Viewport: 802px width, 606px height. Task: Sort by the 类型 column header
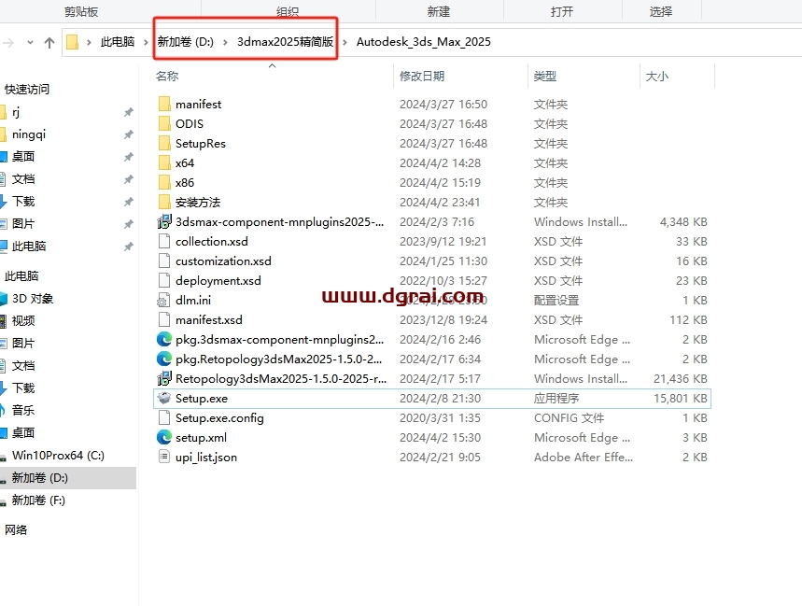(544, 77)
